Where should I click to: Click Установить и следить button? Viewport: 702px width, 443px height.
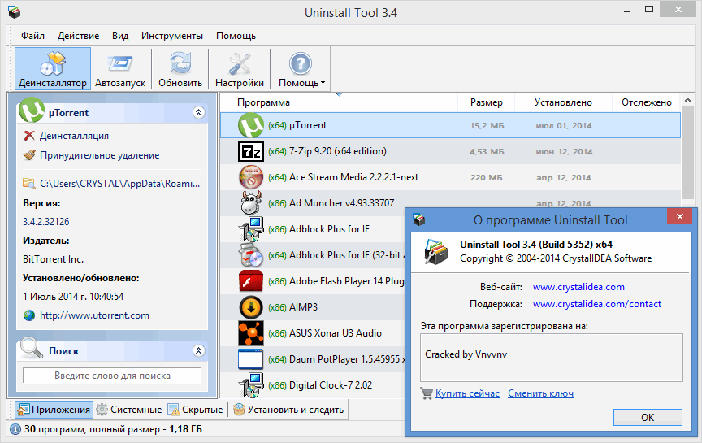(x=288, y=410)
